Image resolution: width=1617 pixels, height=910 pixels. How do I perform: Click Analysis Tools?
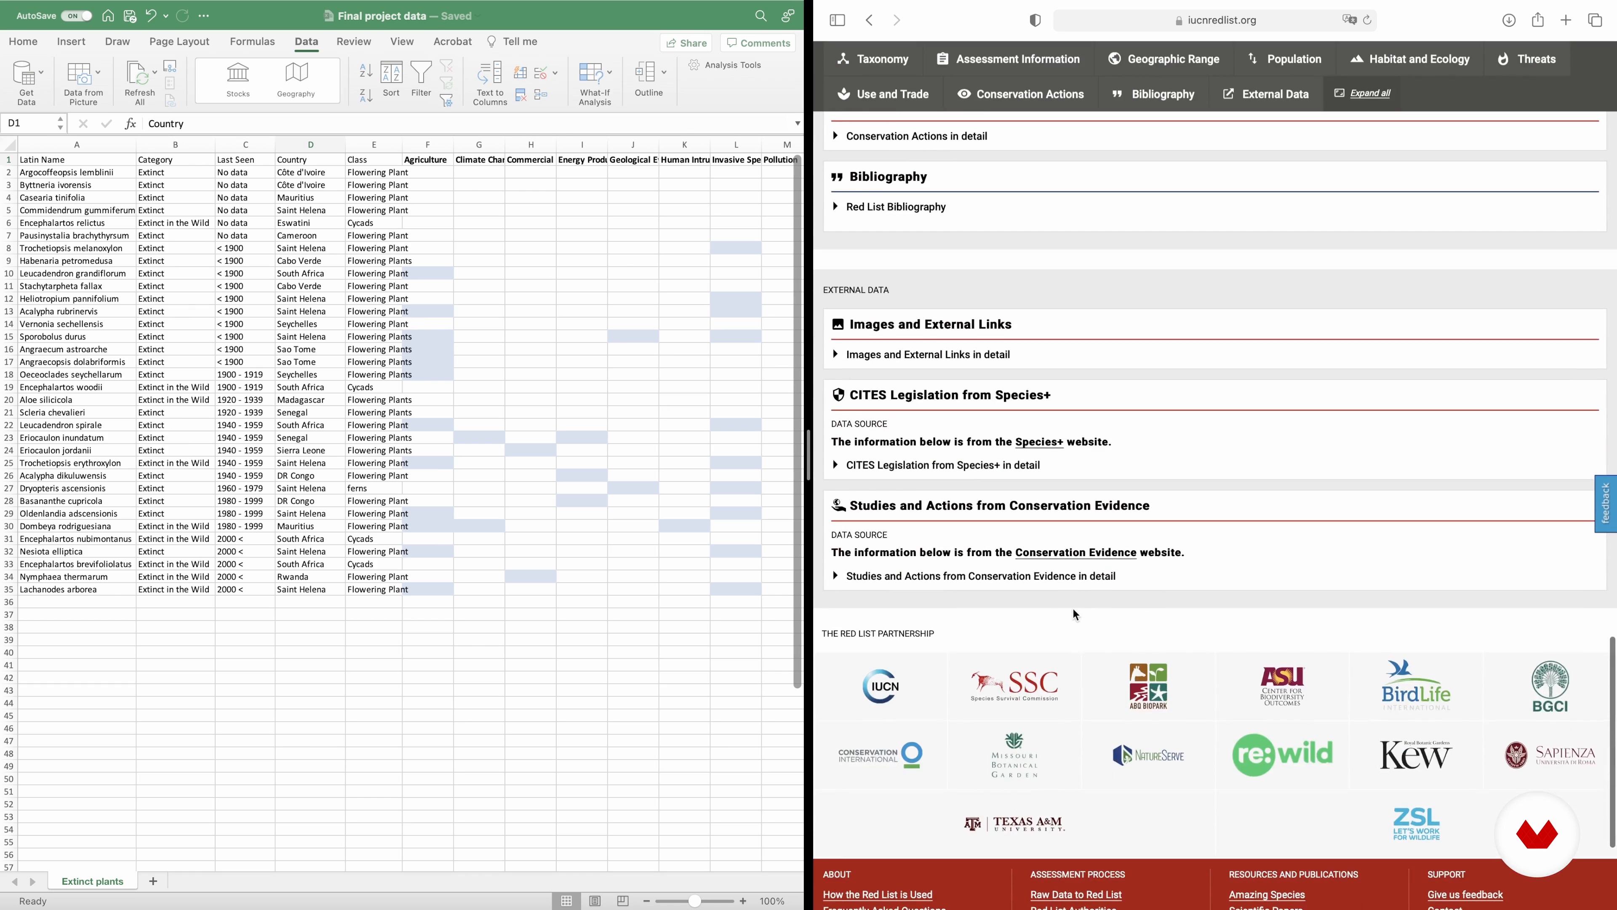tap(725, 65)
